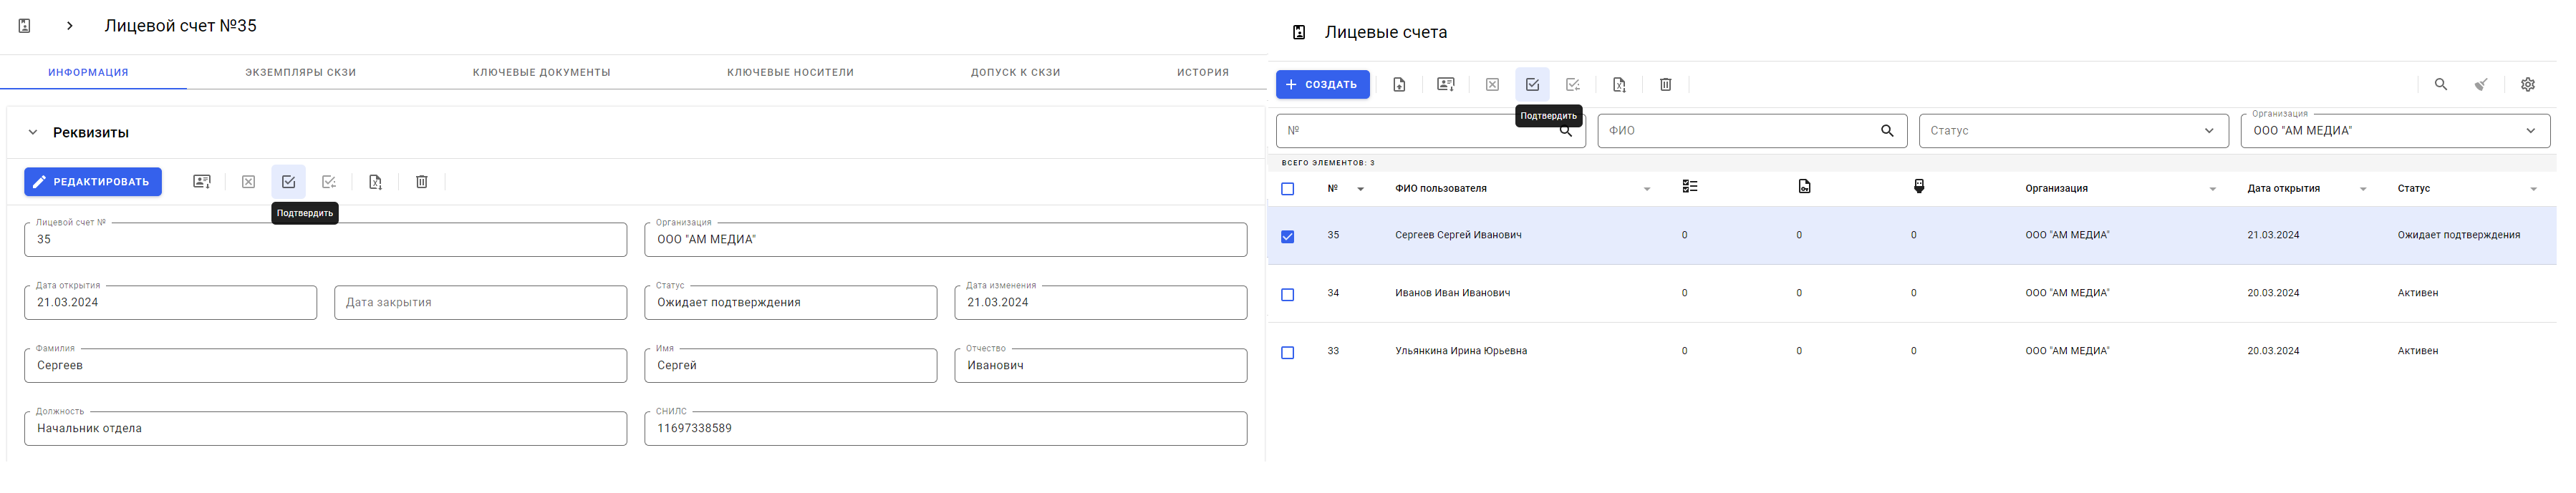Select the checkbox for Иванов Иван Иванович
This screenshot has width=2576, height=493.
1288,295
